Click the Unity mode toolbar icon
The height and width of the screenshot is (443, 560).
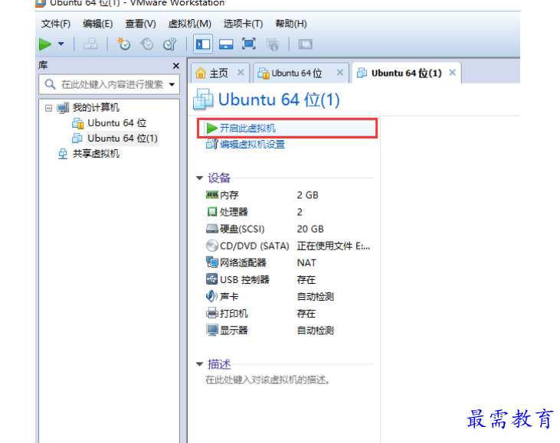click(272, 44)
